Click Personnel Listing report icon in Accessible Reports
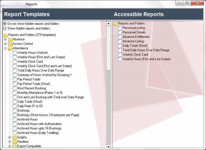The width and height of the screenshot is (206, 150). pos(120,28)
